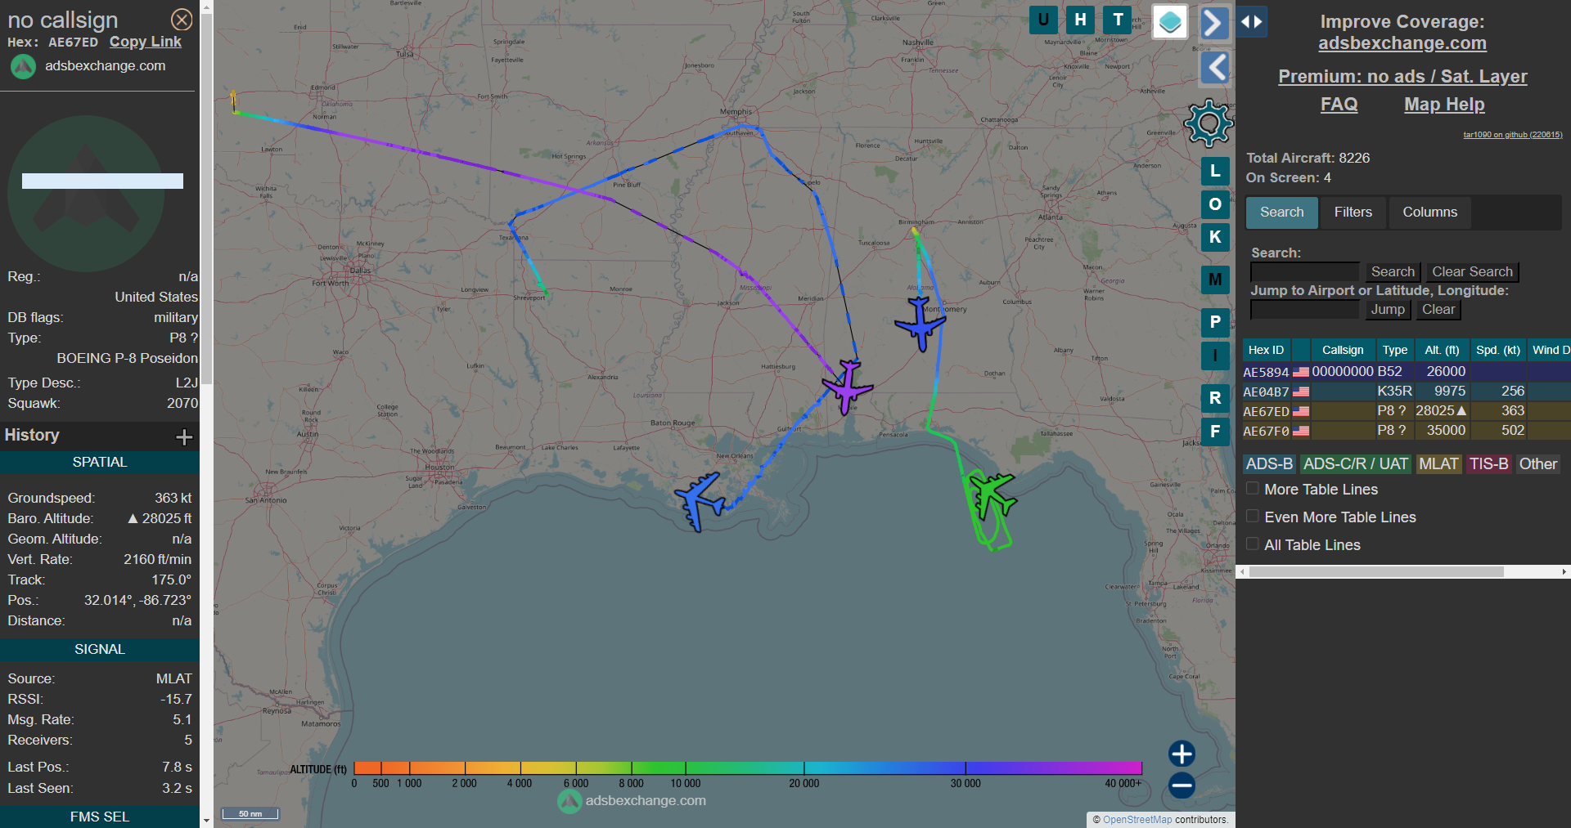Image resolution: width=1571 pixels, height=828 pixels.
Task: Click the H map control button
Action: [x=1080, y=20]
